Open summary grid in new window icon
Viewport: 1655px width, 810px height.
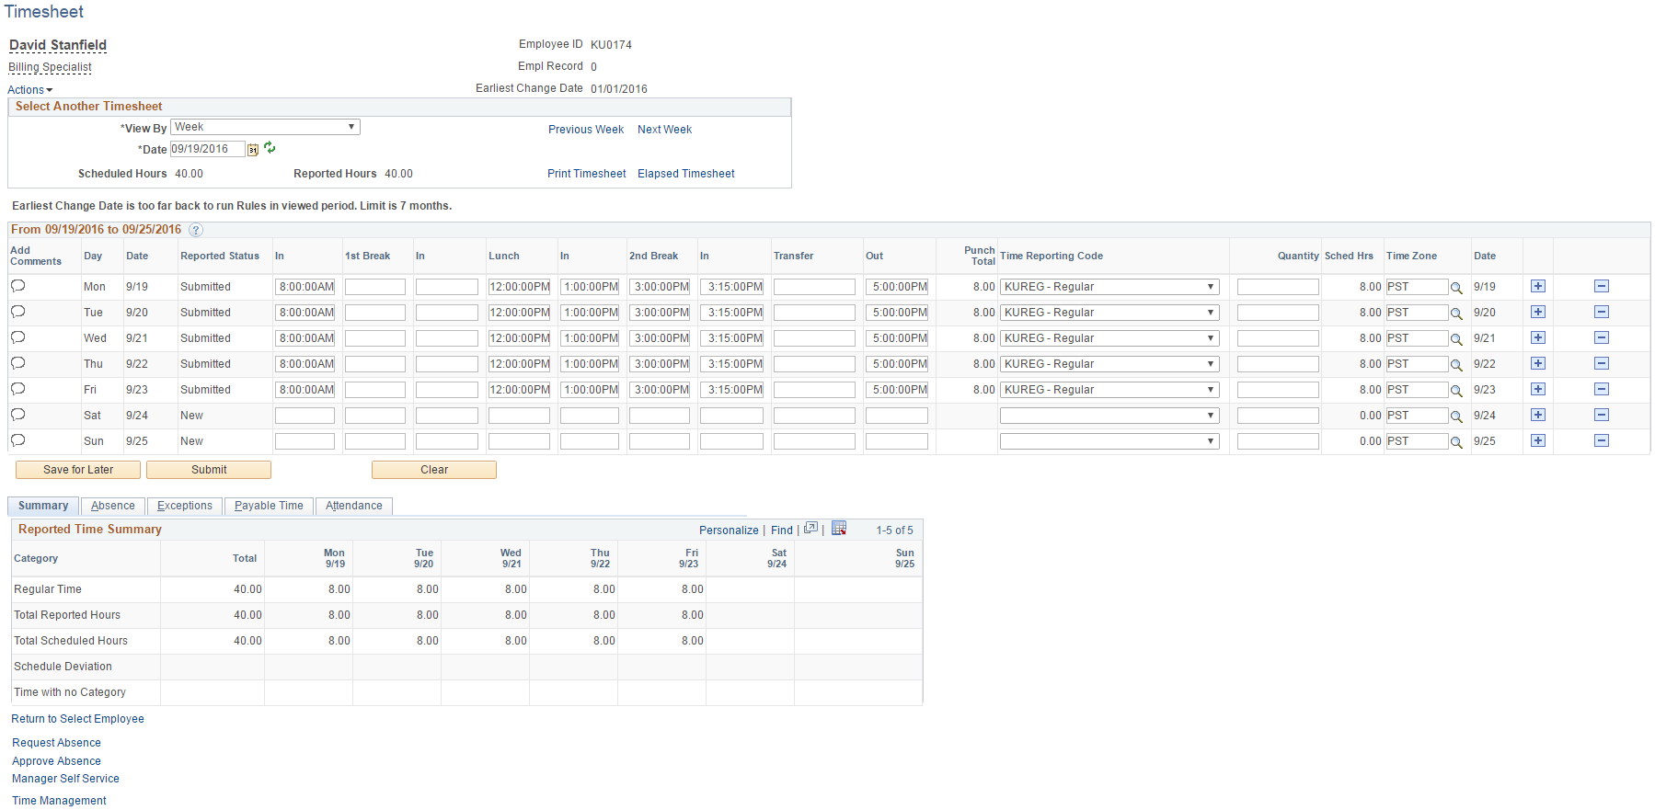click(810, 529)
